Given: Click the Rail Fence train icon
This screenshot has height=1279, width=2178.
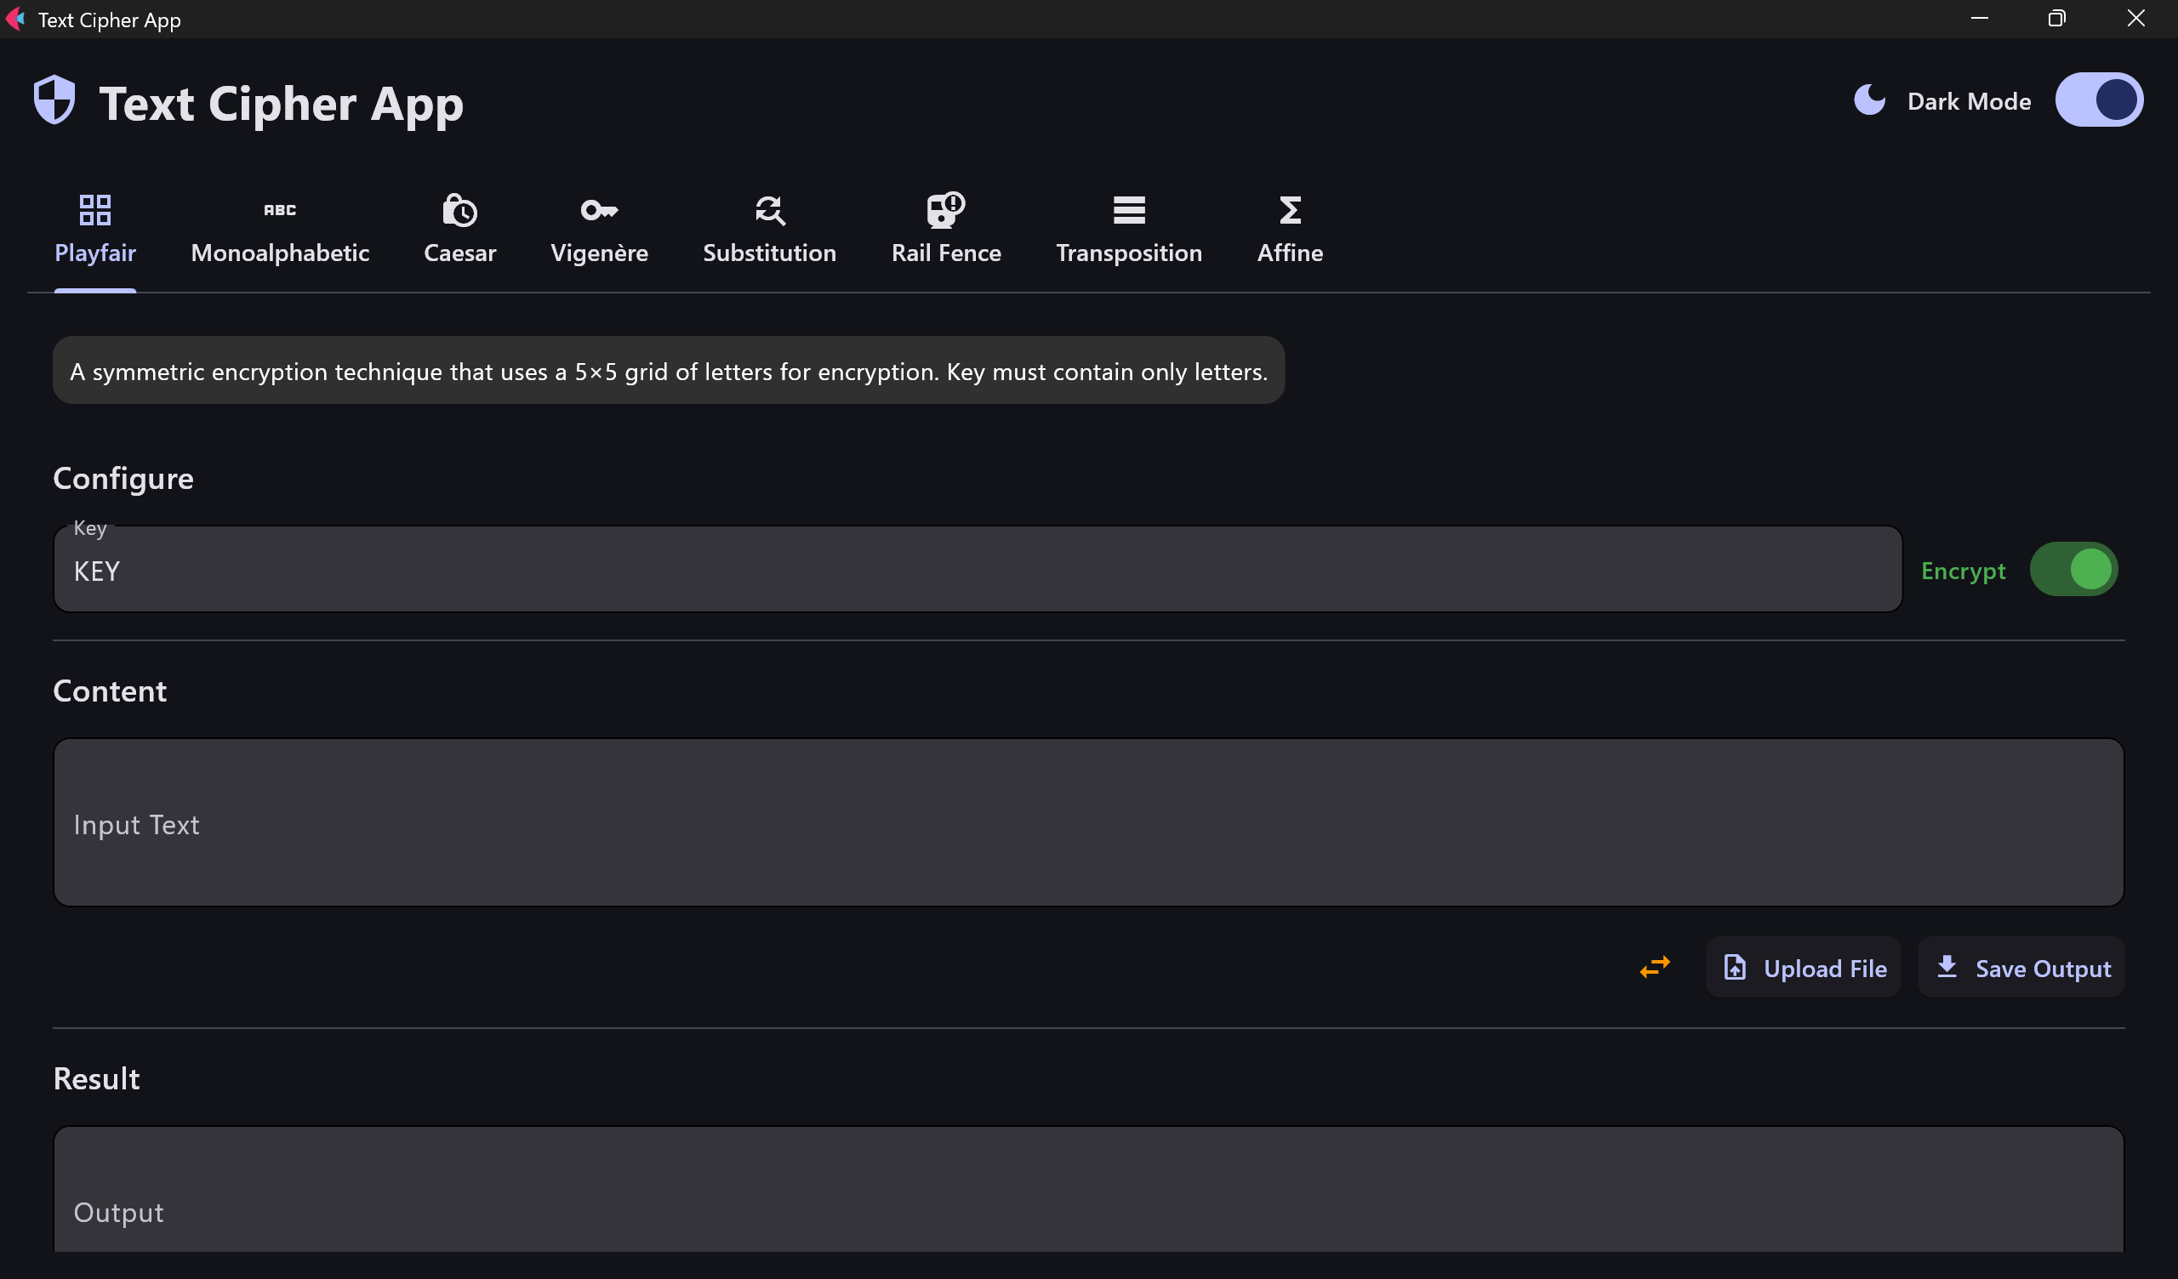Looking at the screenshot, I should pyautogui.click(x=945, y=209).
